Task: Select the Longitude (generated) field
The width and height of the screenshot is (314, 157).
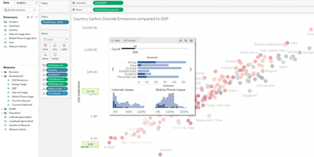Action: click(x=21, y=121)
